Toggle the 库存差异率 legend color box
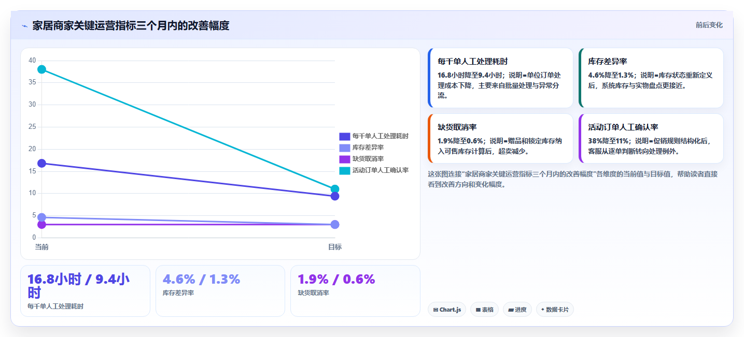This screenshot has width=744, height=337. click(x=345, y=148)
